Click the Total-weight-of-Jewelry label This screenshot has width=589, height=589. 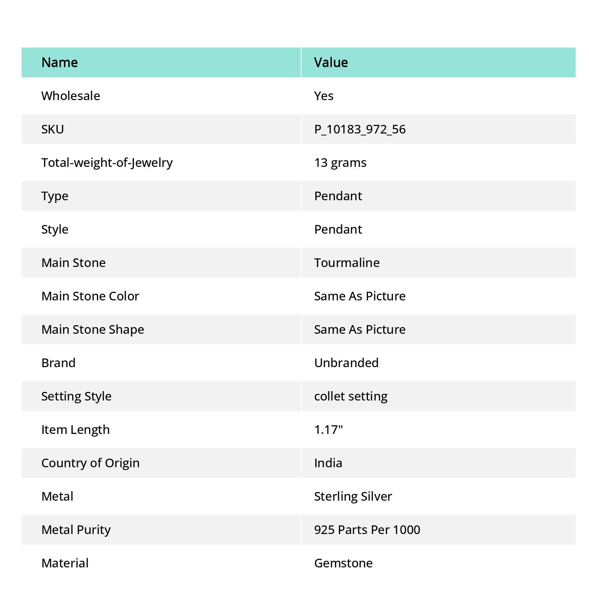(x=107, y=163)
